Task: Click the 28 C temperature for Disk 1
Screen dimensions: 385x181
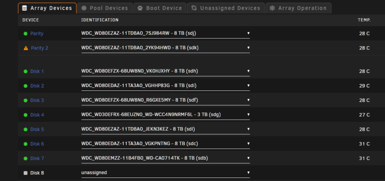Action: [x=364, y=71]
